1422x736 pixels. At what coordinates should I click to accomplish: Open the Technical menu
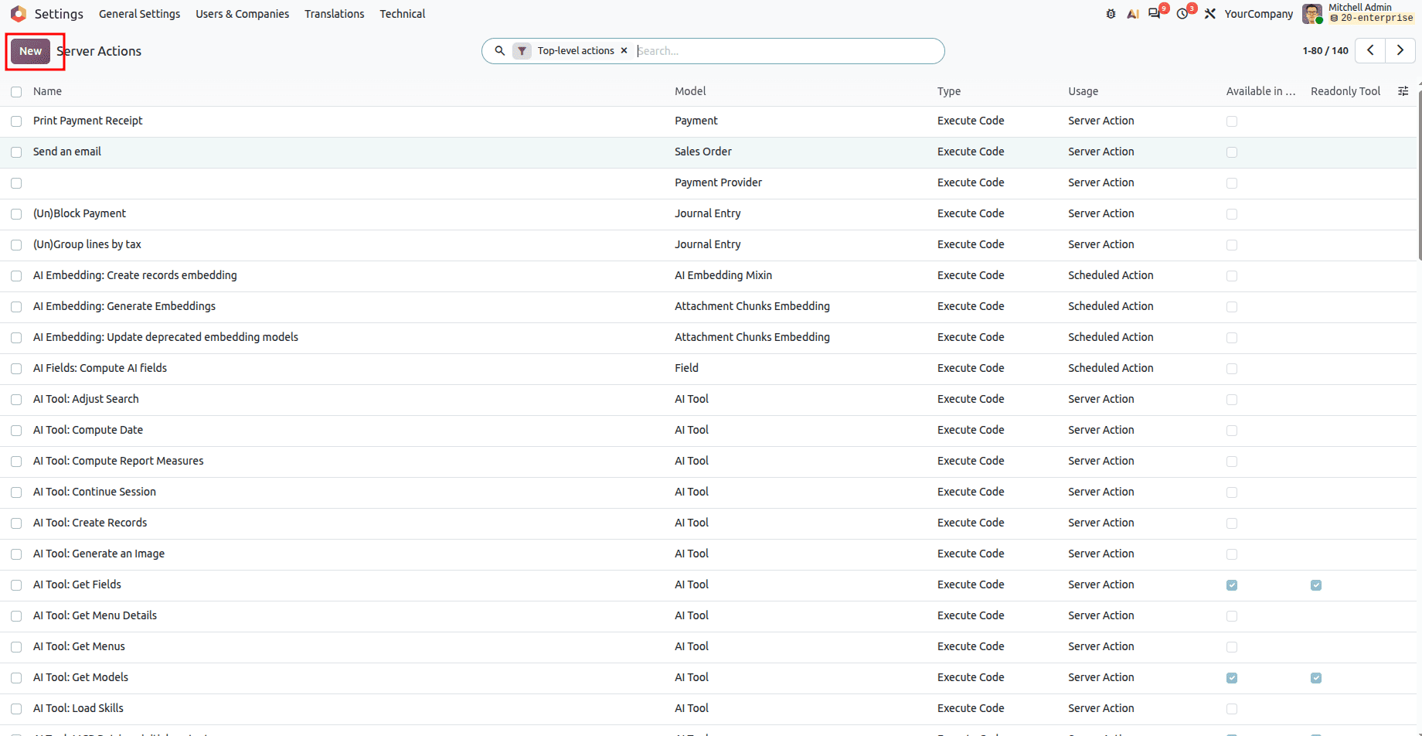pyautogui.click(x=402, y=14)
